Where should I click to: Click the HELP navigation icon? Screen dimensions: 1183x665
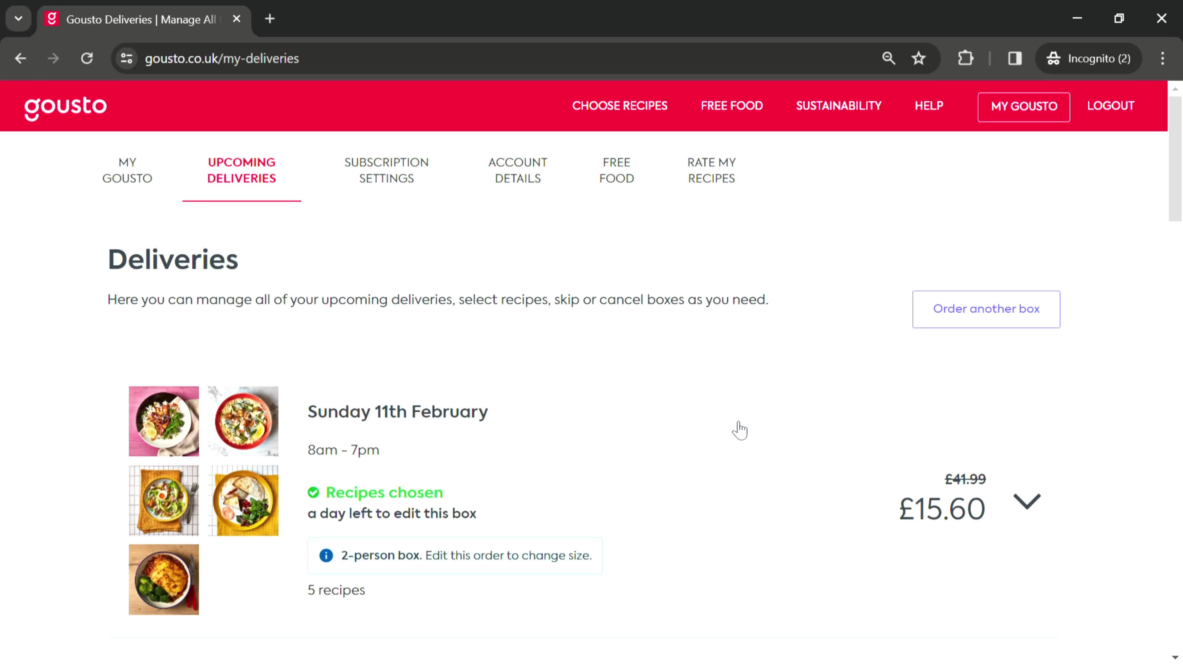pos(929,106)
